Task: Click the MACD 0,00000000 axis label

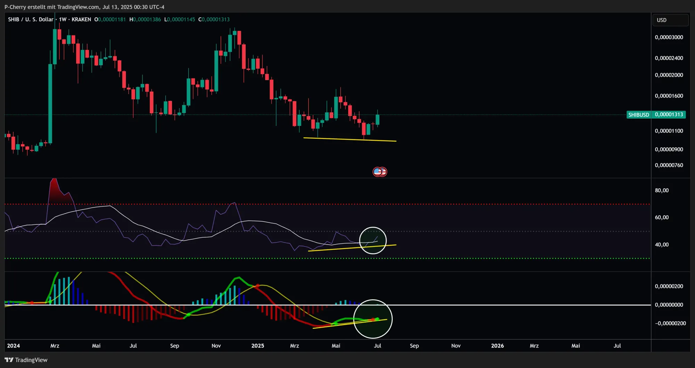Action: (669, 305)
